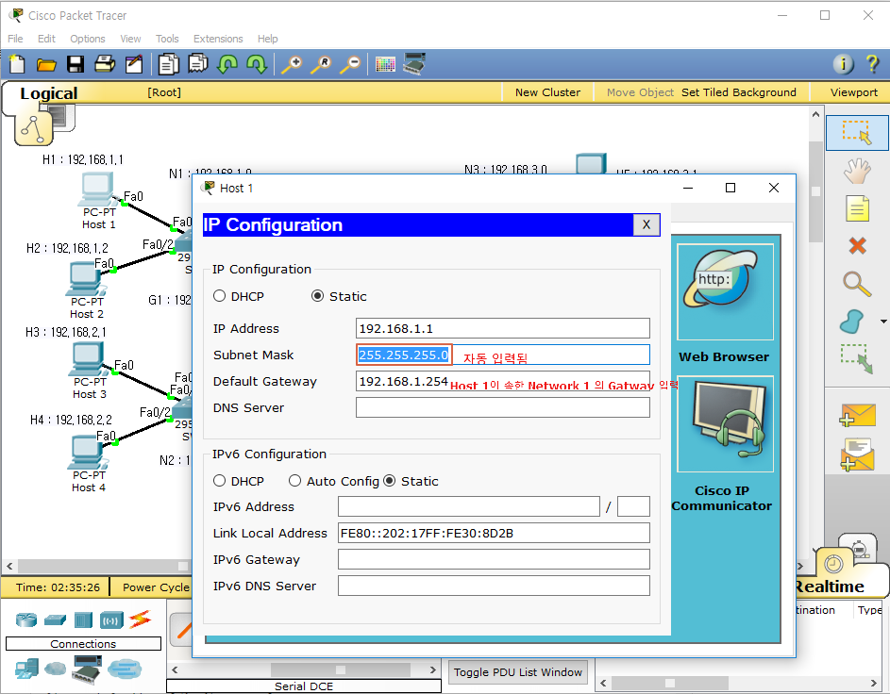Image resolution: width=890 pixels, height=694 pixels.
Task: Select Wireless Devices category
Action: click(111, 620)
